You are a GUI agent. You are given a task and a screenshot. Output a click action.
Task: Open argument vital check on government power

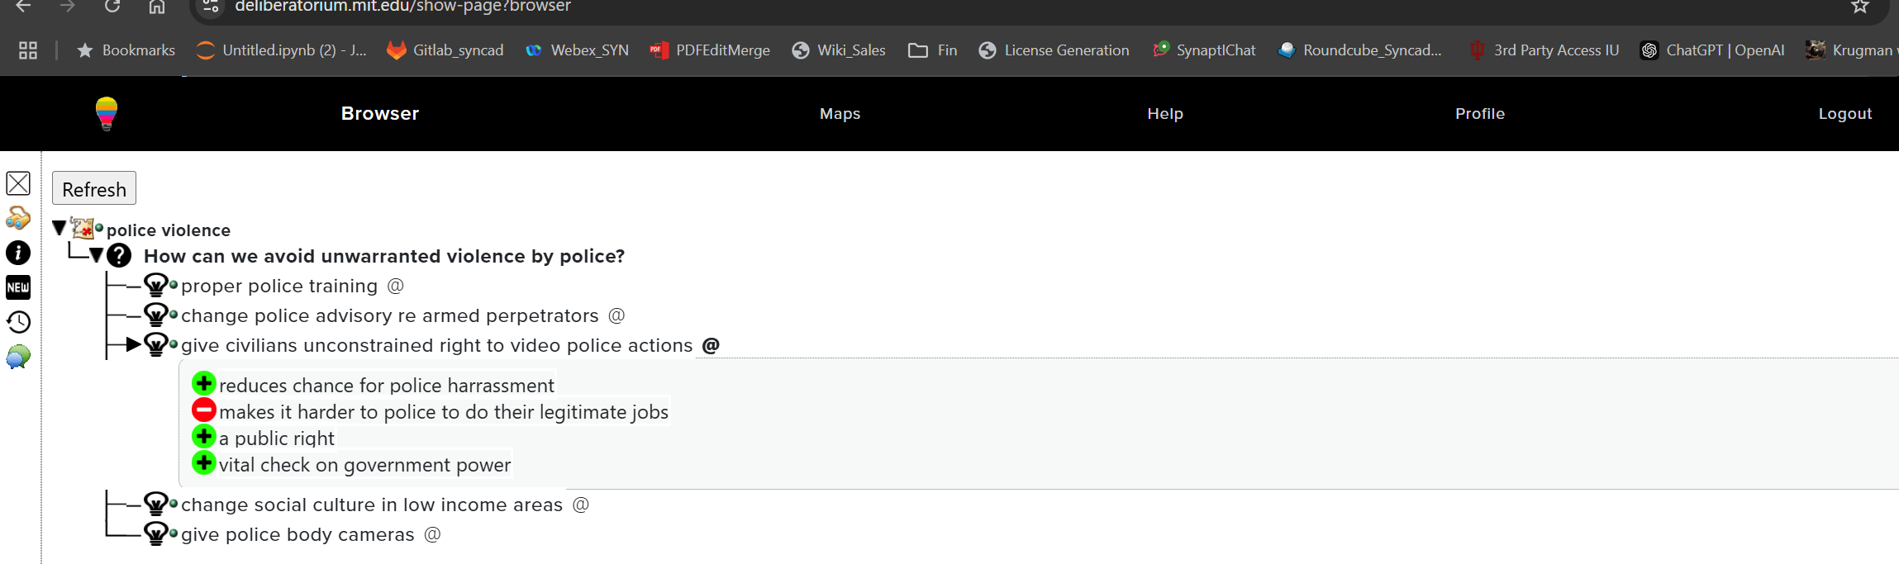click(365, 465)
